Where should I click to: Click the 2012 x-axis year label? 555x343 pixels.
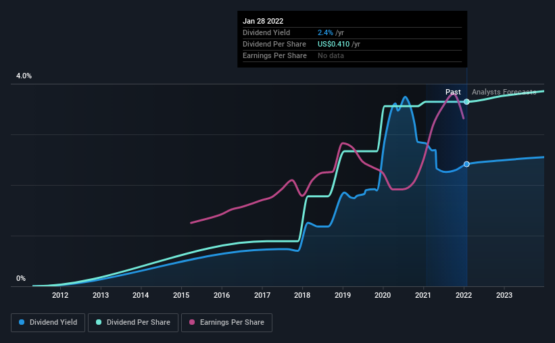pos(60,295)
